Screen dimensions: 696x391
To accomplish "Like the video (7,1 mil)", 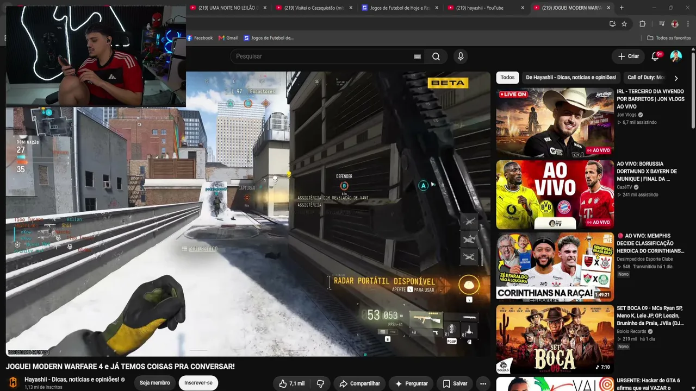I will pyautogui.click(x=292, y=383).
